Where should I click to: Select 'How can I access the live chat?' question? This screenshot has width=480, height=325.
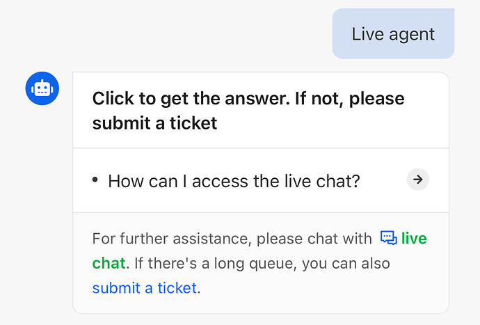pos(234,181)
